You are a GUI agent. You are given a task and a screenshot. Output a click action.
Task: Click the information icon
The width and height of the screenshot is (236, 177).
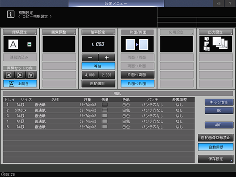(10, 14)
